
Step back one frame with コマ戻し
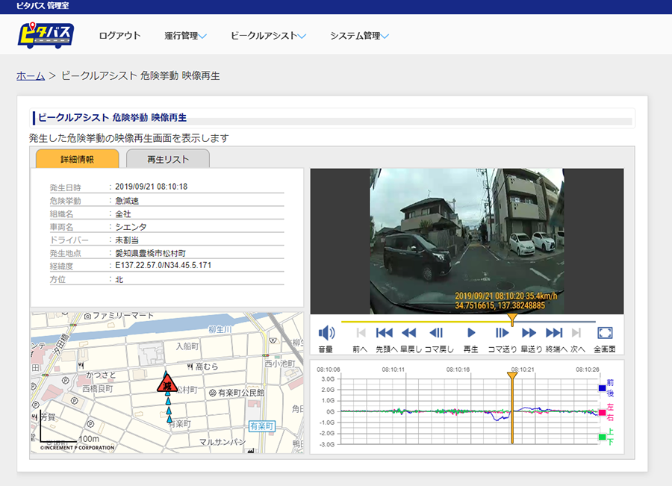click(437, 333)
